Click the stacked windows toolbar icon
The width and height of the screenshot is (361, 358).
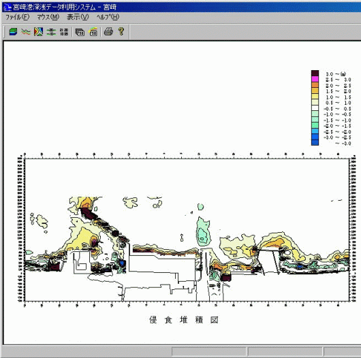coord(80,32)
